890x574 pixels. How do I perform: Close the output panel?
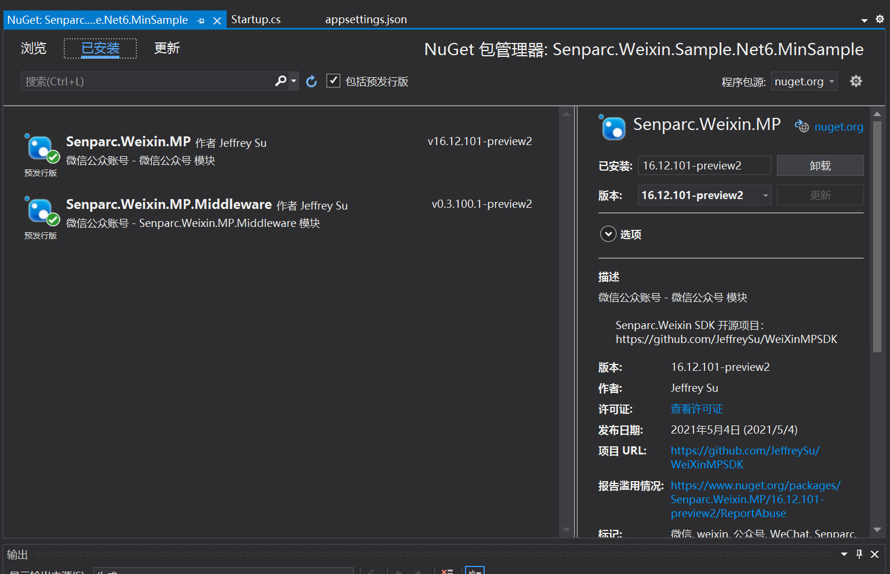[x=875, y=554]
